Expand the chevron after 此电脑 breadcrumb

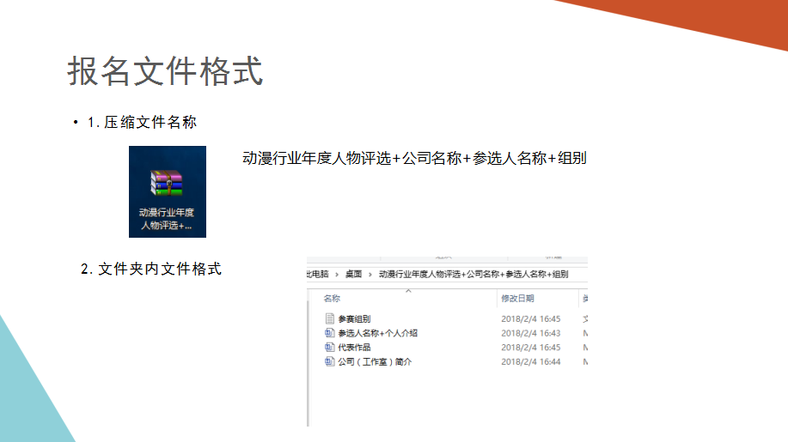coord(337,275)
